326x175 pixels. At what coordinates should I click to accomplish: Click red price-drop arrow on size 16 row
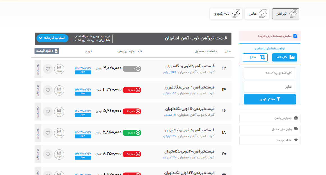[x=138, y=112]
